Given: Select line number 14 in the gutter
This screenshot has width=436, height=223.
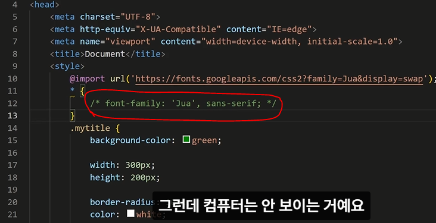Looking at the screenshot, I should pyautogui.click(x=12, y=128).
